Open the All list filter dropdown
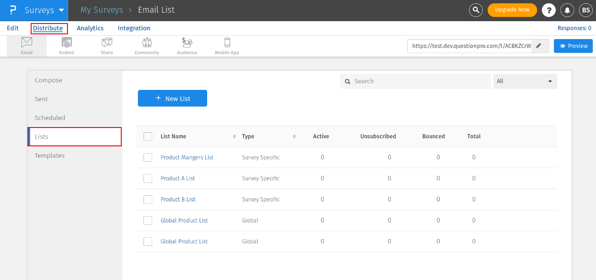 click(525, 81)
